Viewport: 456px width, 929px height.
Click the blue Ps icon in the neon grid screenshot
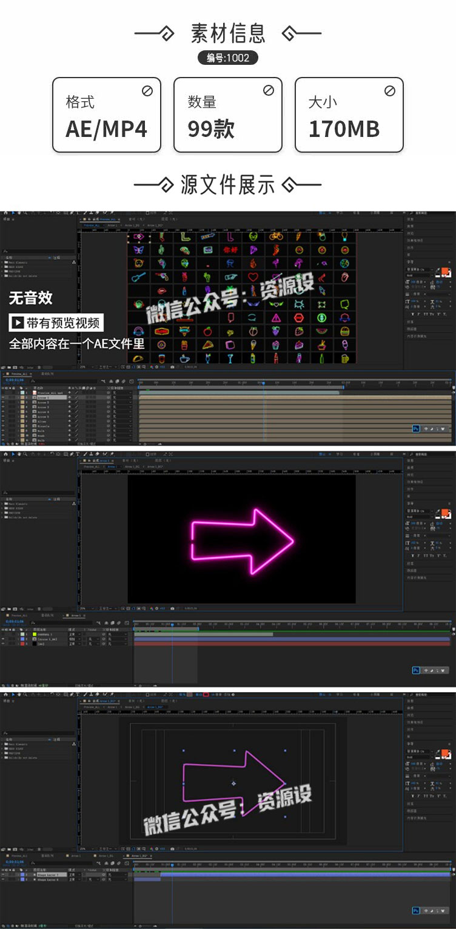click(x=416, y=428)
